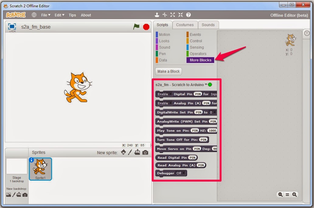Select the Sound block category
The height and width of the screenshot is (208, 314).
(164, 47)
